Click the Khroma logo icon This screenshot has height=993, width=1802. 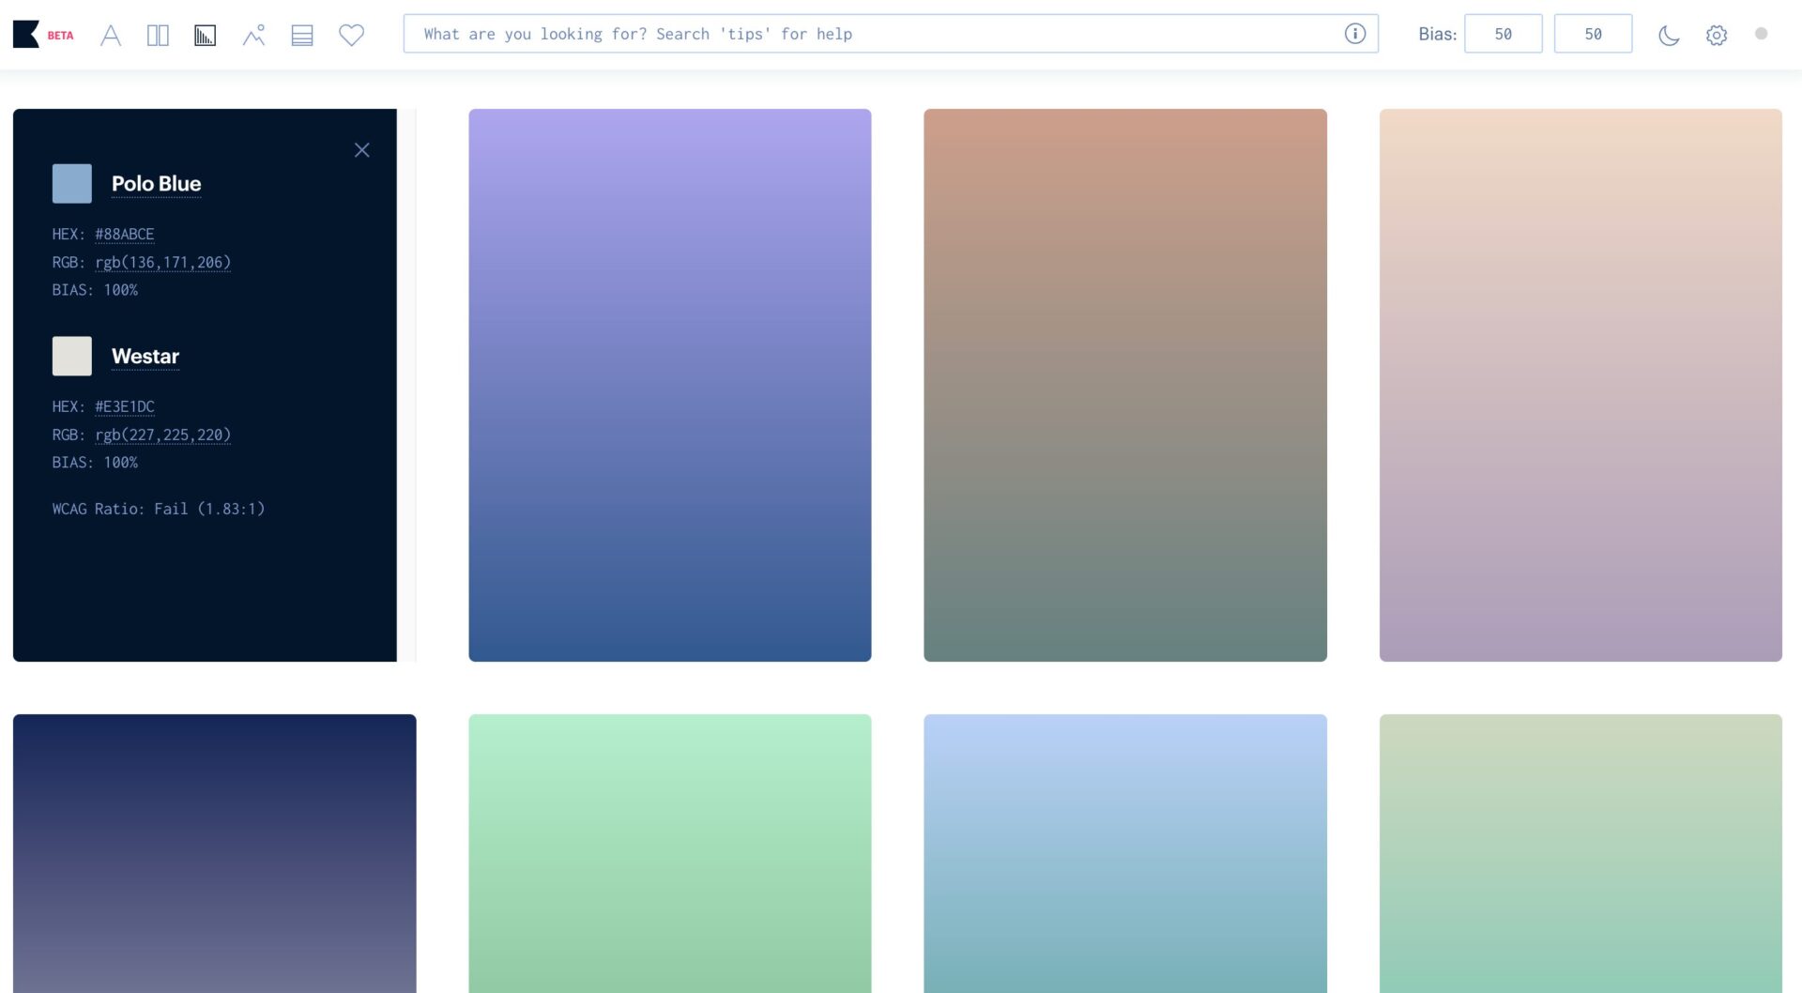pyautogui.click(x=26, y=35)
